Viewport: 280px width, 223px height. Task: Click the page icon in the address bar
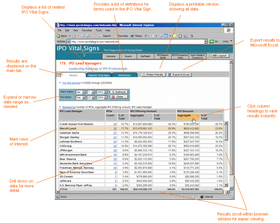69,42
